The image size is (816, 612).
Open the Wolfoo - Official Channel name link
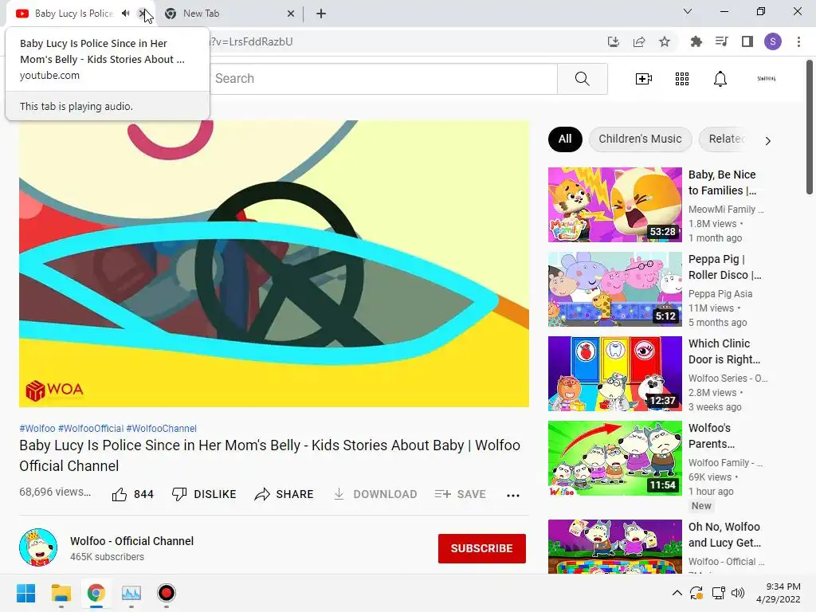[x=131, y=541]
